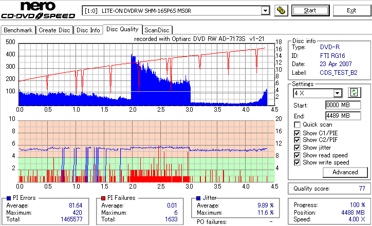Toggle Show read speed checkbox
Screen dimensions: 372x226
pos(297,155)
